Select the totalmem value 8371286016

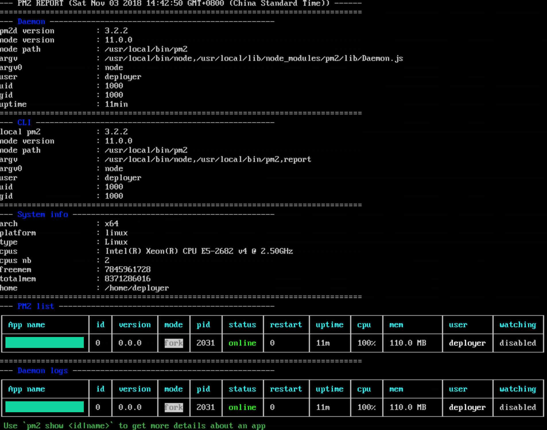tap(127, 279)
